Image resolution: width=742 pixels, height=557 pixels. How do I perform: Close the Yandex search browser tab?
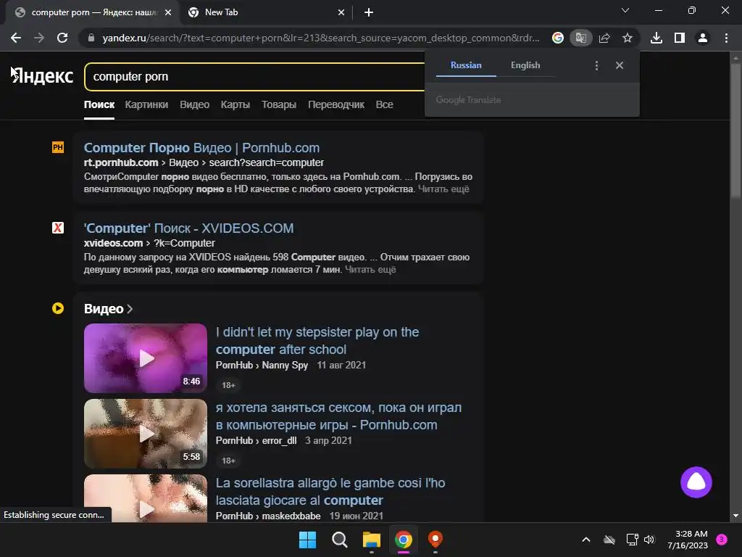pos(168,12)
